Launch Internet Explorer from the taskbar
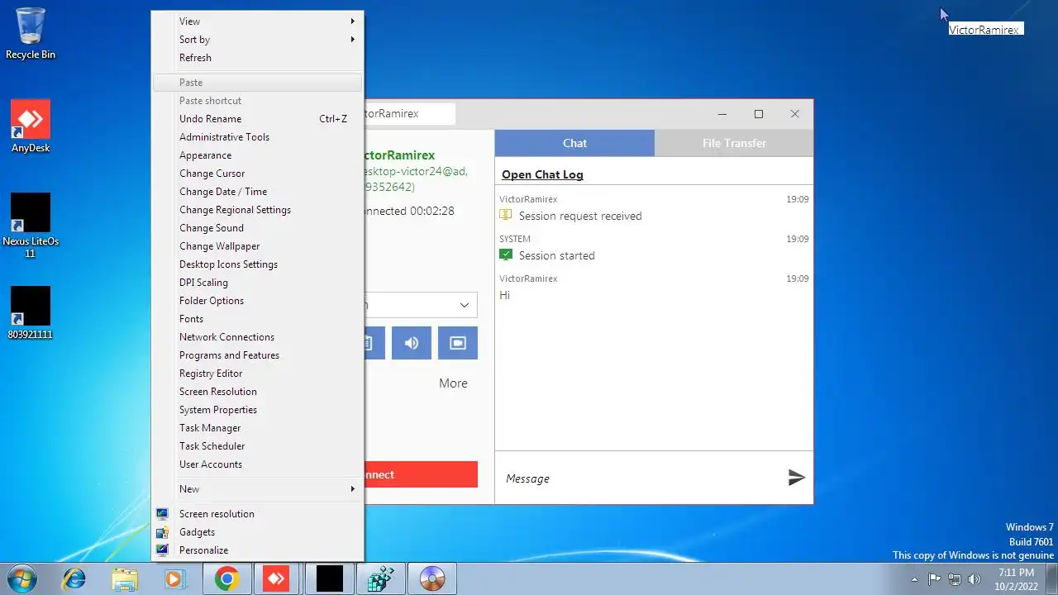 pyautogui.click(x=74, y=579)
